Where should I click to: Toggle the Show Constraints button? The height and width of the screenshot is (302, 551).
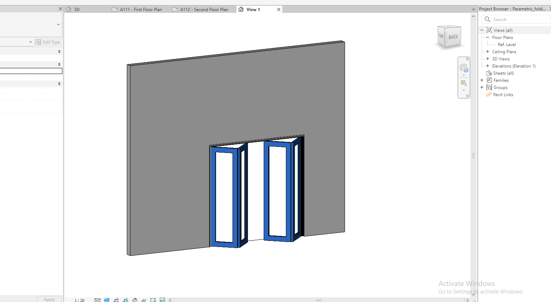click(153, 300)
